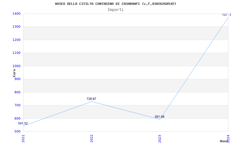Screen dimensions: 231x144
Task: Select the cut-off 2024 top data label
Action: coord(227,15)
